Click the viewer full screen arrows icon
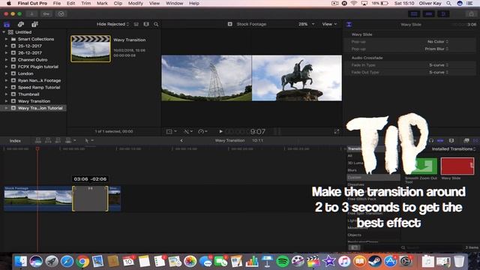Viewport: 480px width, 270px height. (x=337, y=132)
